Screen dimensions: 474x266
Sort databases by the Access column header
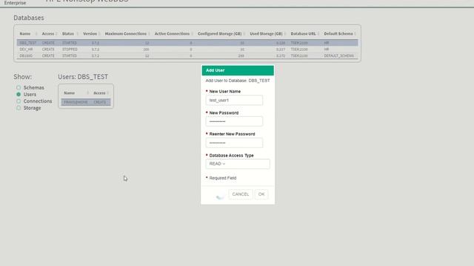47,34
